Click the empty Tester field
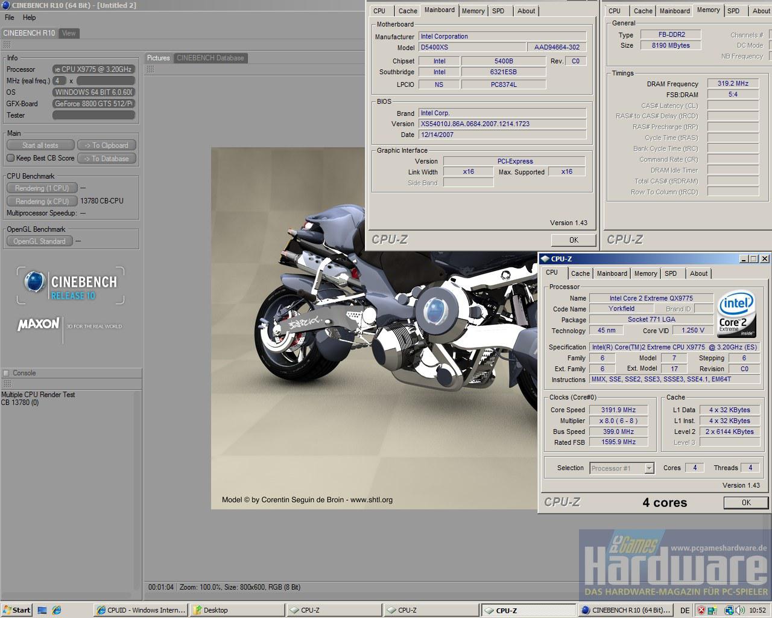The height and width of the screenshot is (618, 772). coord(93,115)
